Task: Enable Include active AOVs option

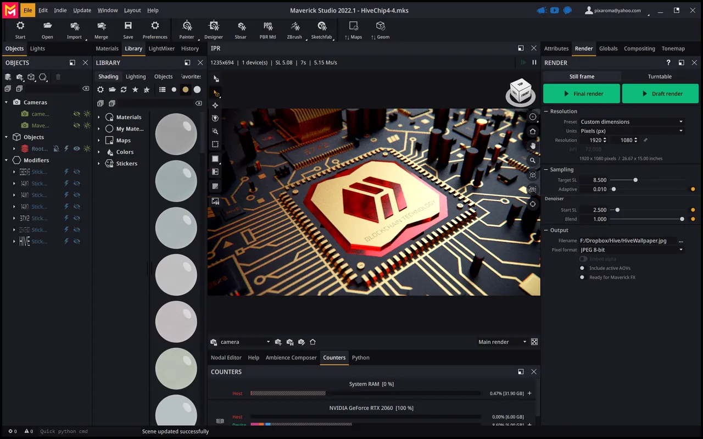Action: tap(582, 268)
